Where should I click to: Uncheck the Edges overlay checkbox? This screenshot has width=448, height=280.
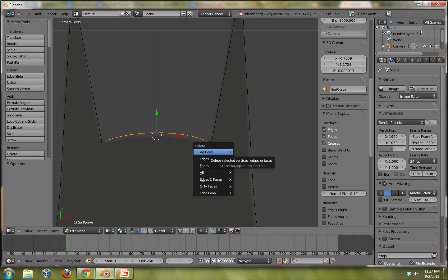click(324, 129)
